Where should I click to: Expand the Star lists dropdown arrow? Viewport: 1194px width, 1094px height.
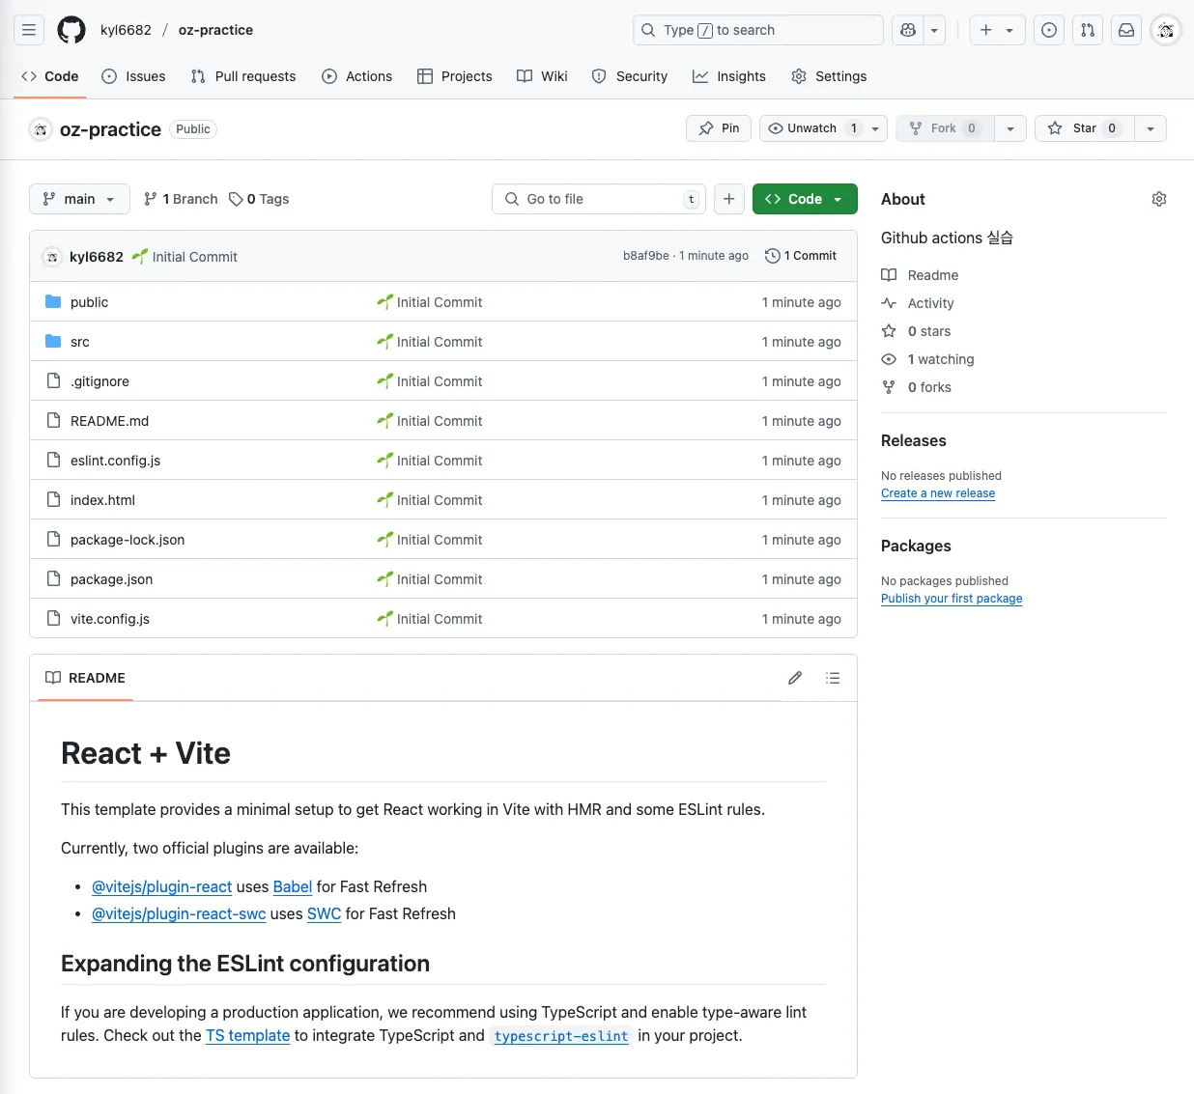pyautogui.click(x=1151, y=128)
